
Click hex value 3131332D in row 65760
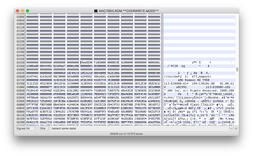(33, 84)
